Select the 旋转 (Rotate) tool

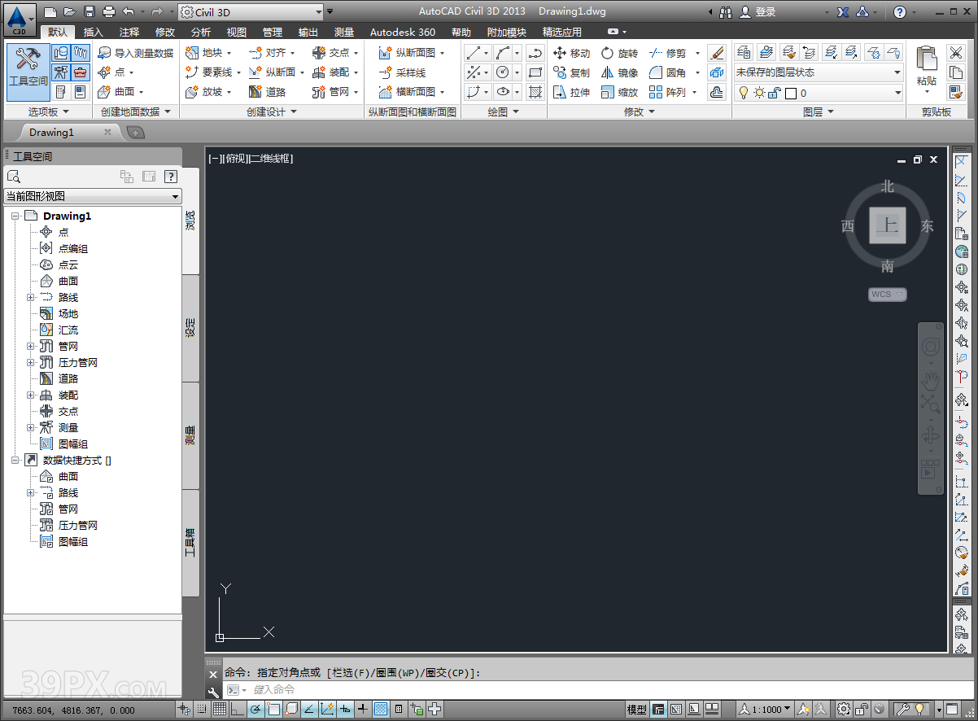pyautogui.click(x=619, y=53)
